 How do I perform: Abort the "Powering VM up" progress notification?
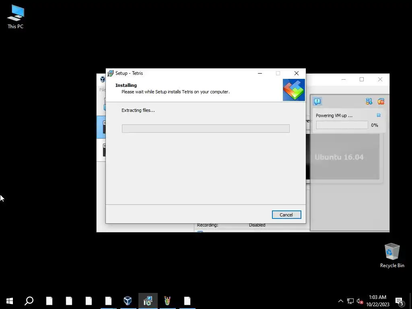(x=379, y=115)
